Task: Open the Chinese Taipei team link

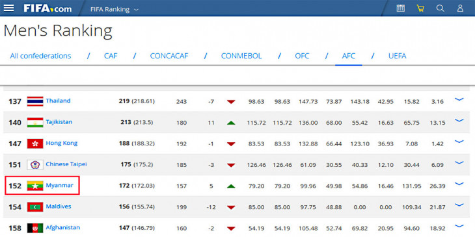Action: point(66,164)
